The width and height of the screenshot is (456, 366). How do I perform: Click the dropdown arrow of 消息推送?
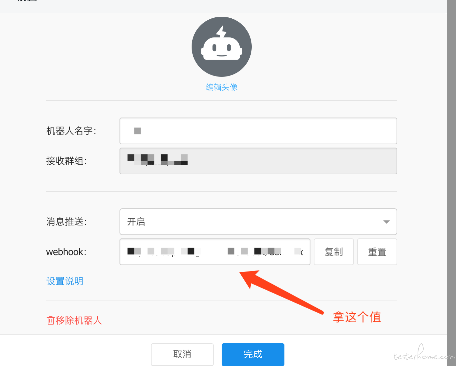tap(387, 222)
